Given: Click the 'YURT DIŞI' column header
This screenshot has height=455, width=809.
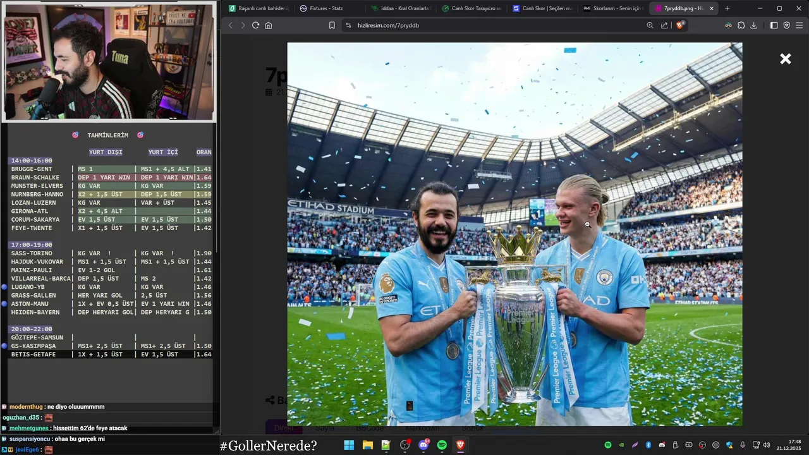Looking at the screenshot, I should (x=106, y=152).
